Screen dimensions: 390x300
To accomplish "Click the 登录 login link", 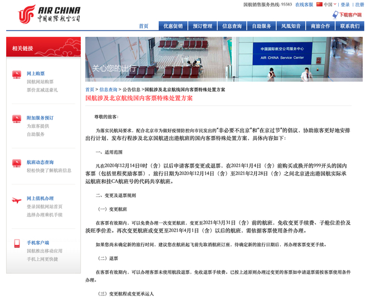I will click(345, 4).
